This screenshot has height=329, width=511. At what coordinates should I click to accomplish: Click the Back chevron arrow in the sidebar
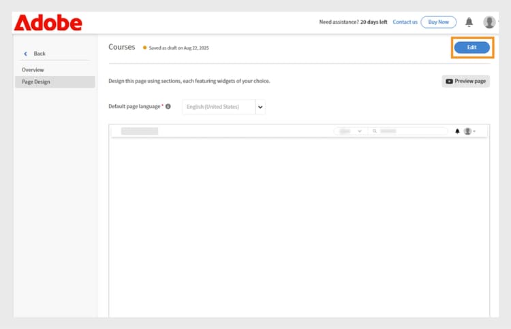[26, 54]
